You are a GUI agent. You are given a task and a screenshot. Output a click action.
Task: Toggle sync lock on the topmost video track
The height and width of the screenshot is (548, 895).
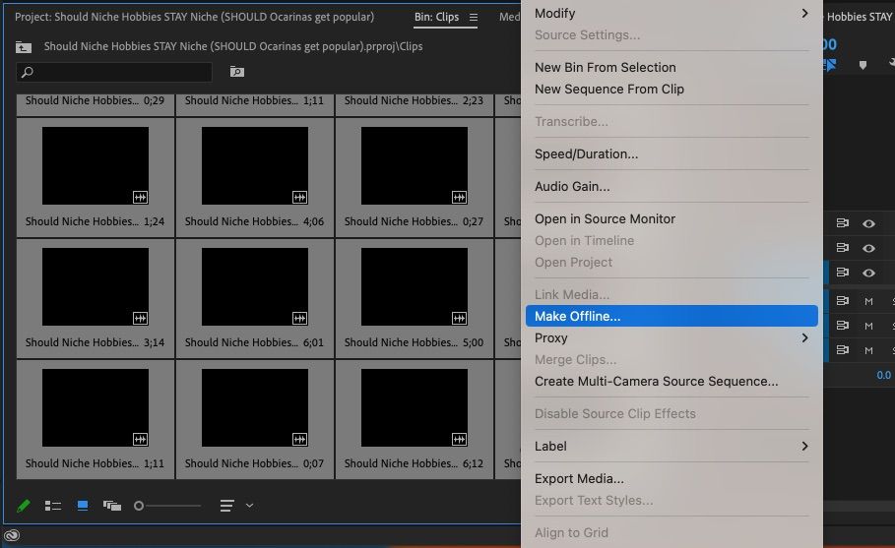pyautogui.click(x=843, y=223)
